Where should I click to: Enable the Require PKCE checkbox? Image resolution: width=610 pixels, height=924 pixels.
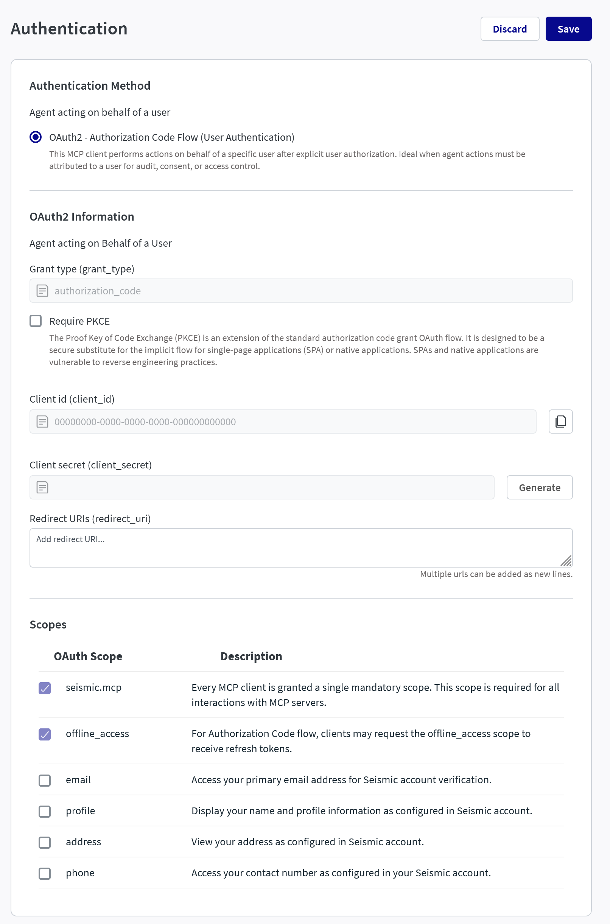pyautogui.click(x=36, y=321)
